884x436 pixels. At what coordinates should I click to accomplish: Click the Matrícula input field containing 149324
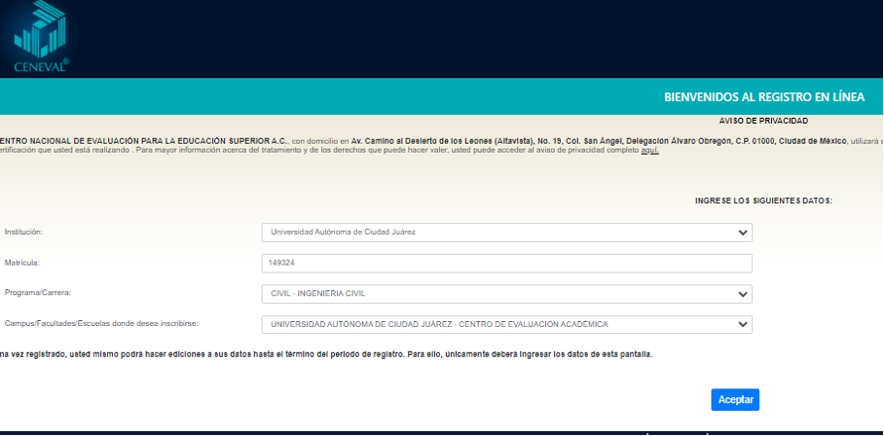click(506, 263)
